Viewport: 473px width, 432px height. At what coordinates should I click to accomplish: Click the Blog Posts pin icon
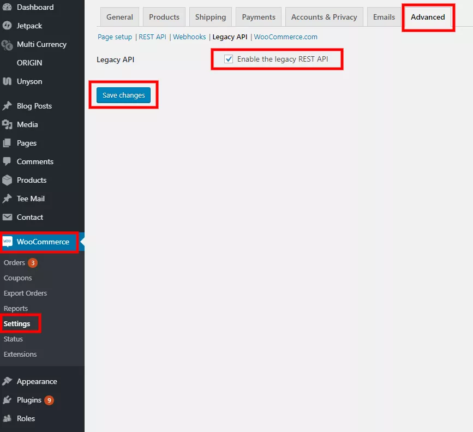click(x=7, y=106)
